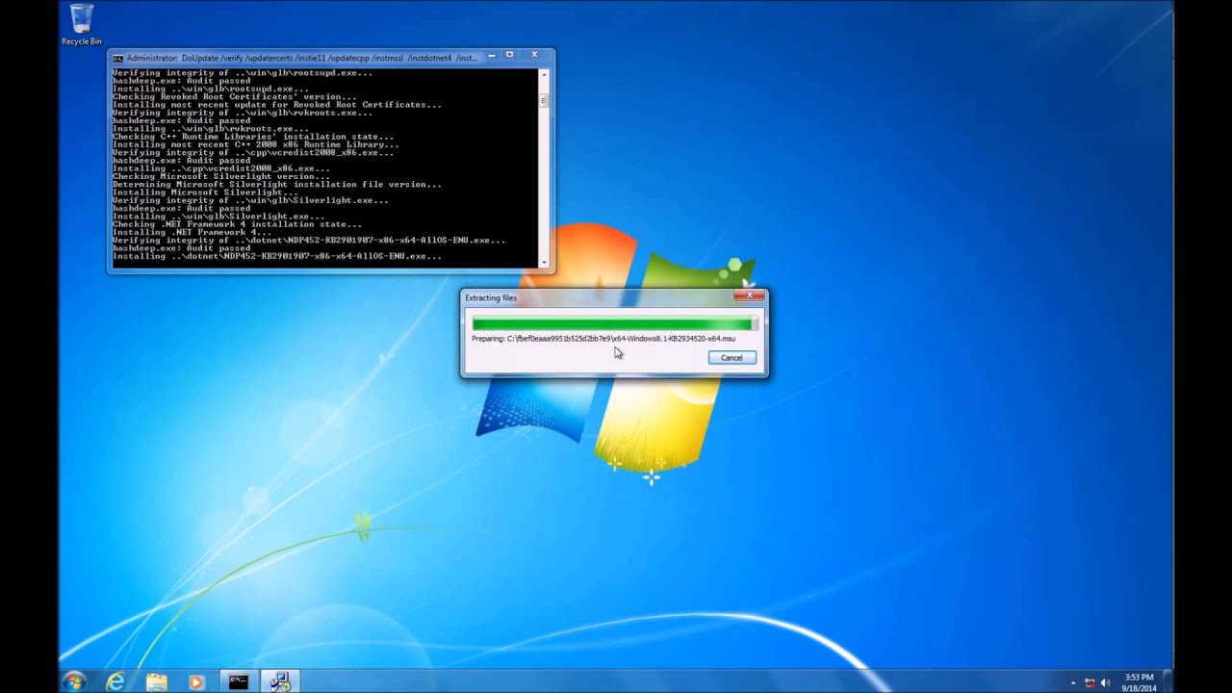Launch Windows Media Player from taskbar
1232x693 pixels.
tap(196, 681)
